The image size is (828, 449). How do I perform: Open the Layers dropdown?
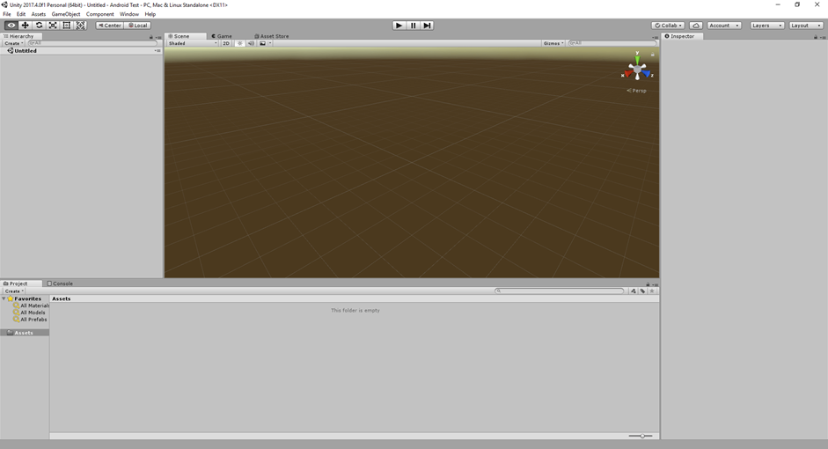pos(766,26)
